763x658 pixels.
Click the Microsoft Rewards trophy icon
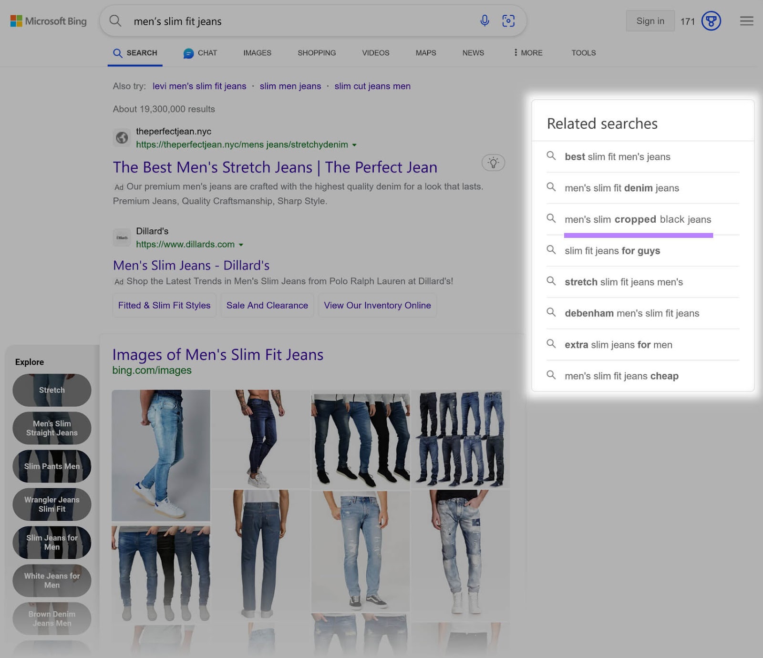710,21
